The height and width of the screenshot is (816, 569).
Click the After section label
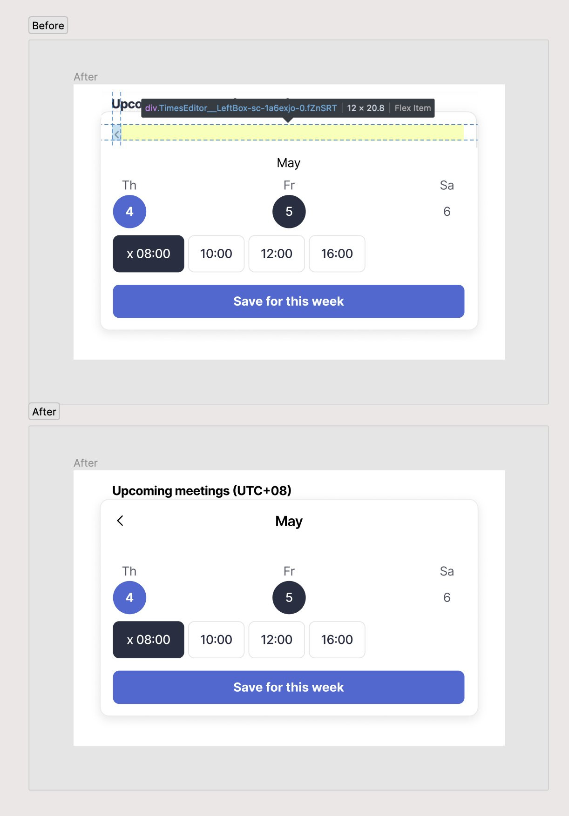(x=44, y=411)
